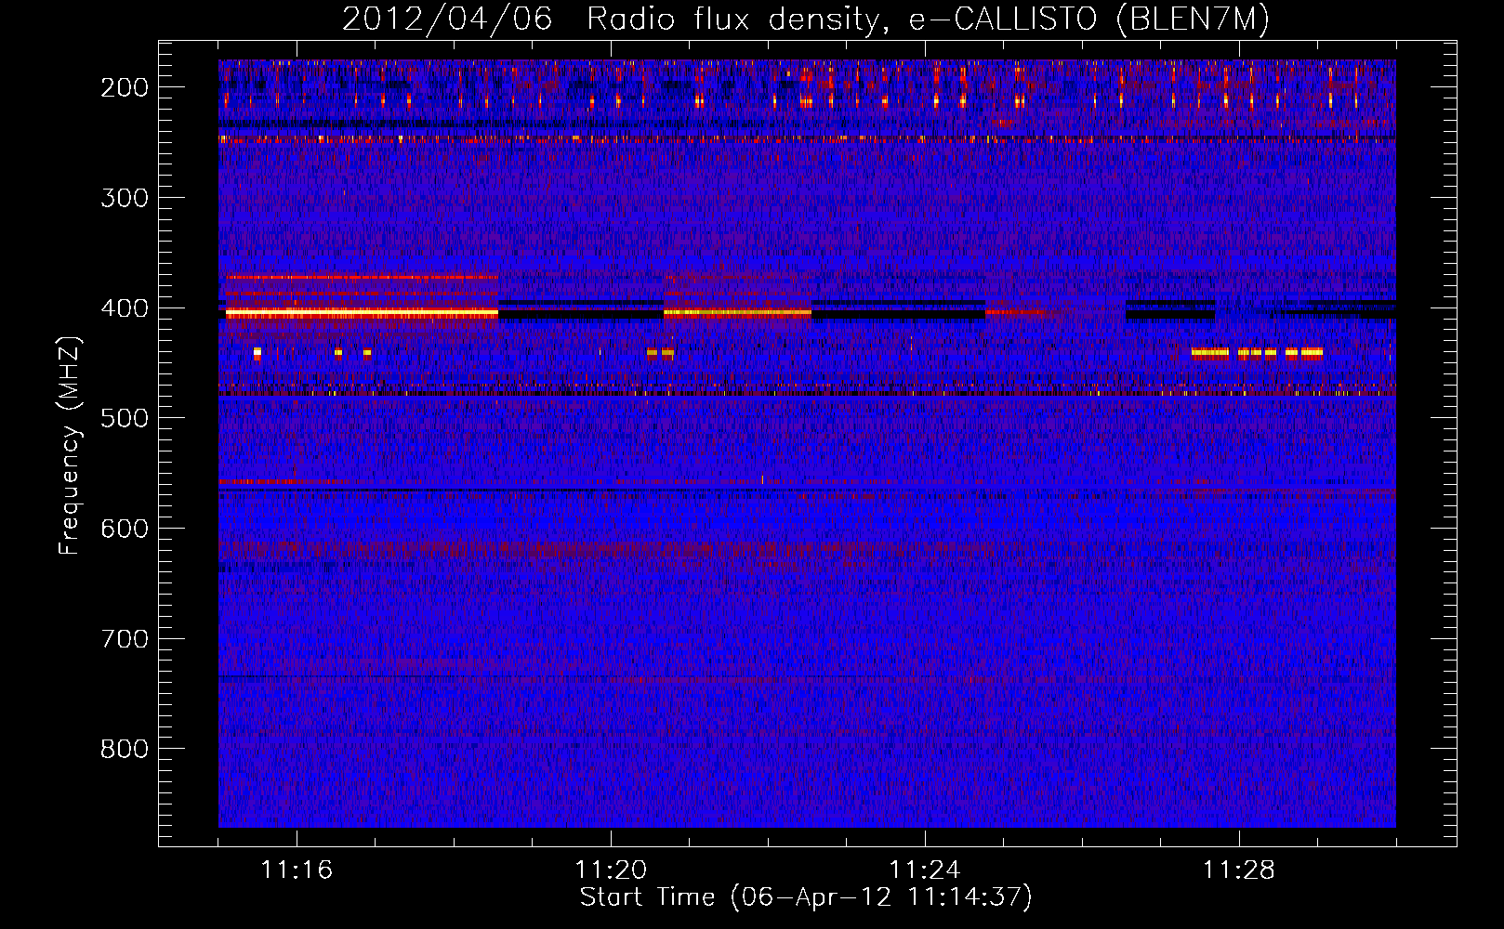Click the 200 frequency tick label
Viewport: 1504px width, 929px height.
(125, 87)
